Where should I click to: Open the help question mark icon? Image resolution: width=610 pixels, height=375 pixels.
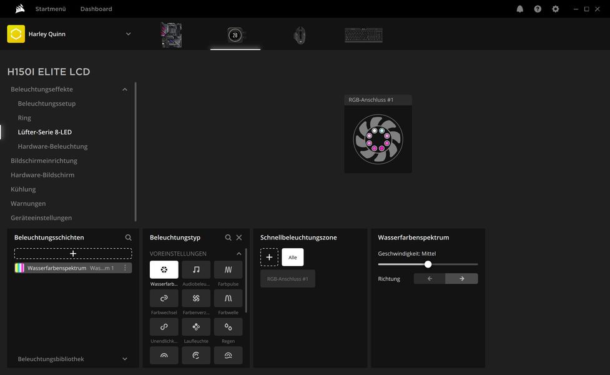point(538,9)
